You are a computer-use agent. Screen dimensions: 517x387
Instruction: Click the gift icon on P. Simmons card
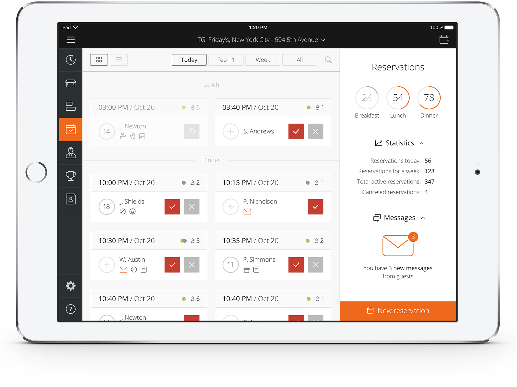(246, 269)
